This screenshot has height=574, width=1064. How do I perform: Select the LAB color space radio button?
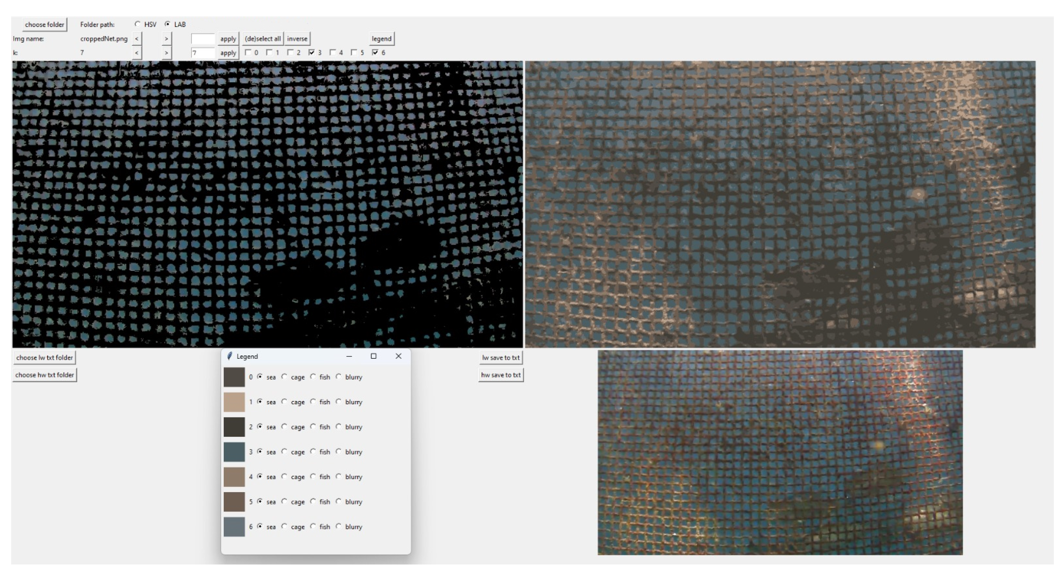(167, 24)
